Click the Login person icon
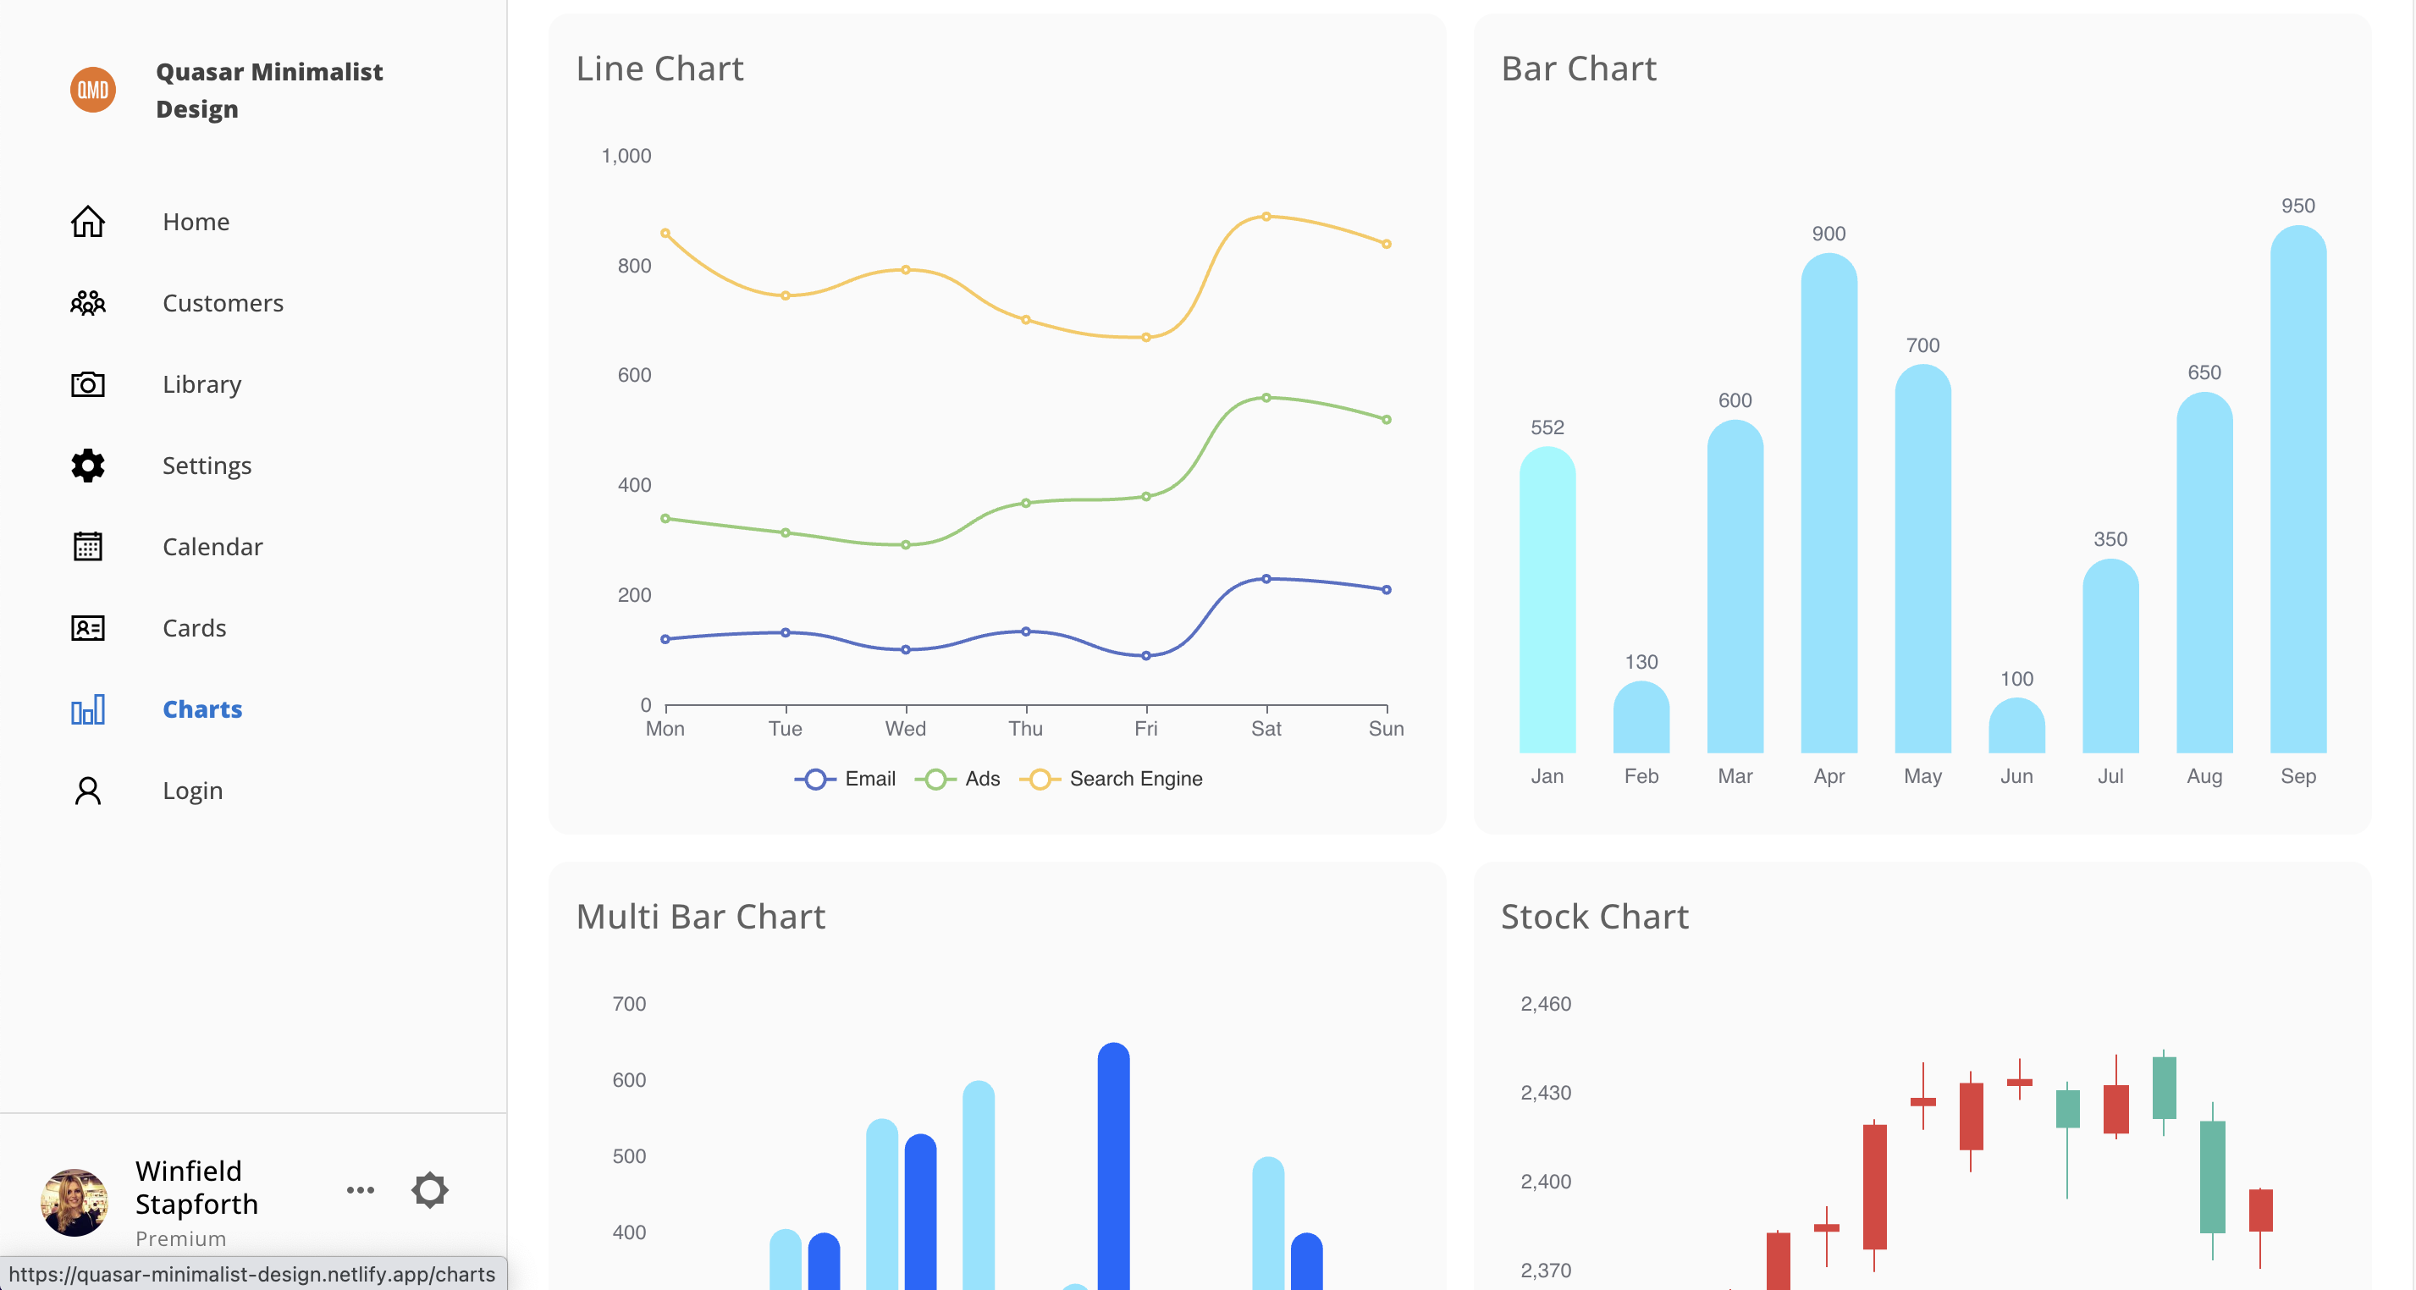 [88, 791]
